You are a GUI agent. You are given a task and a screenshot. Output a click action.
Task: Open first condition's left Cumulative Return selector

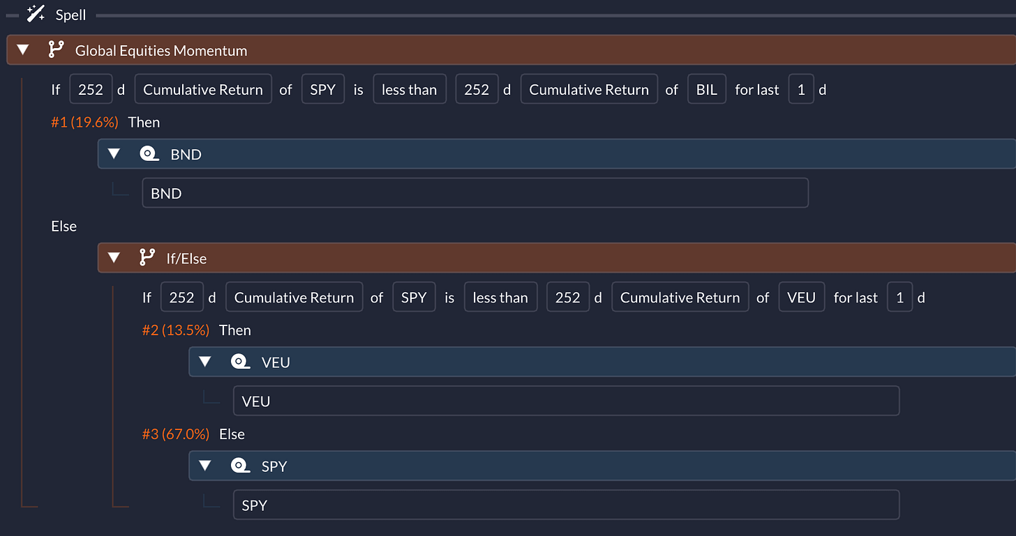pyautogui.click(x=203, y=89)
